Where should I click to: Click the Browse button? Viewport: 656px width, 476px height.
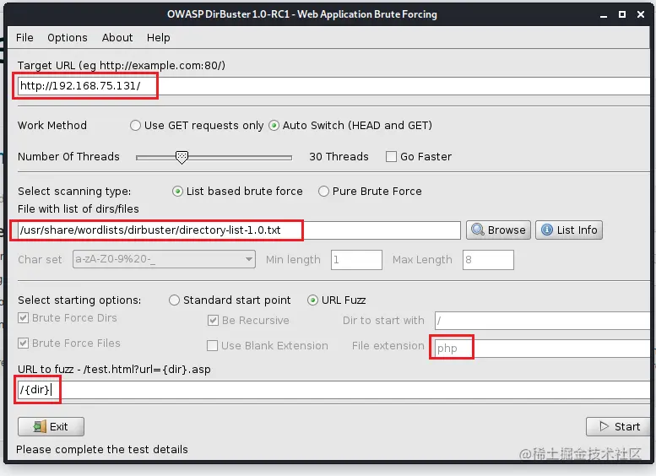pos(498,230)
